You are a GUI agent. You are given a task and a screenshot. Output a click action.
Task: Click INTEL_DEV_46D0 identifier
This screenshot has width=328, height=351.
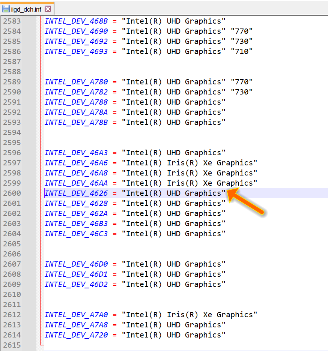[x=76, y=264]
